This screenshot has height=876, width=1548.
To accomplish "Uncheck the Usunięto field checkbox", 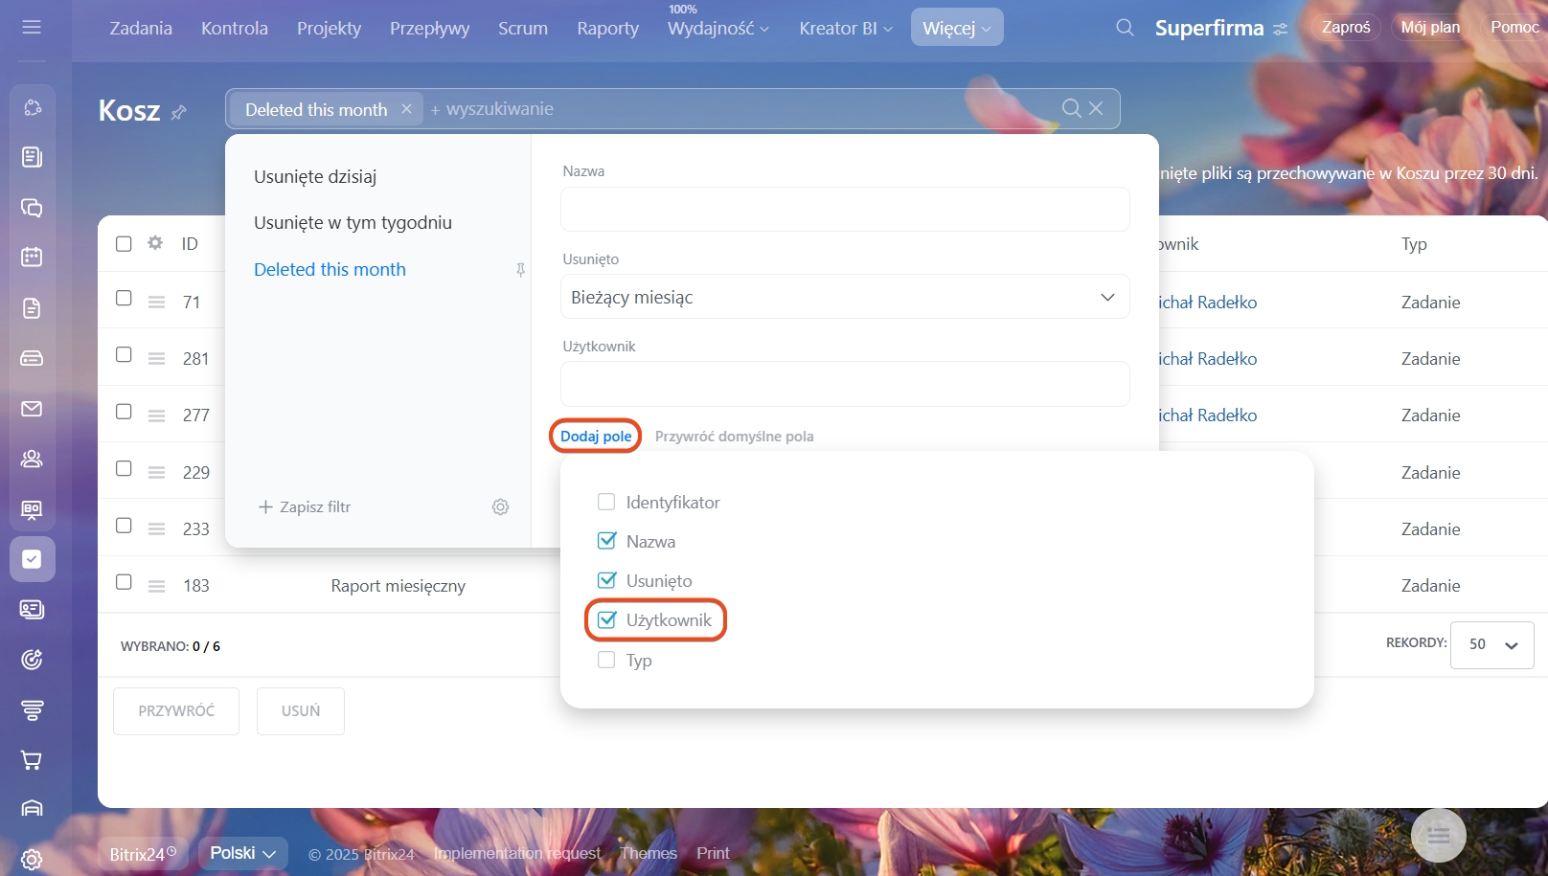I will (x=606, y=580).
